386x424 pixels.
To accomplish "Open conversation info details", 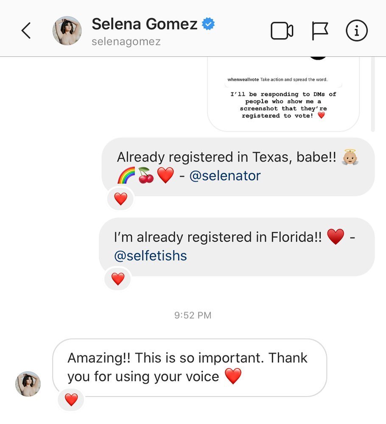I will coord(356,31).
